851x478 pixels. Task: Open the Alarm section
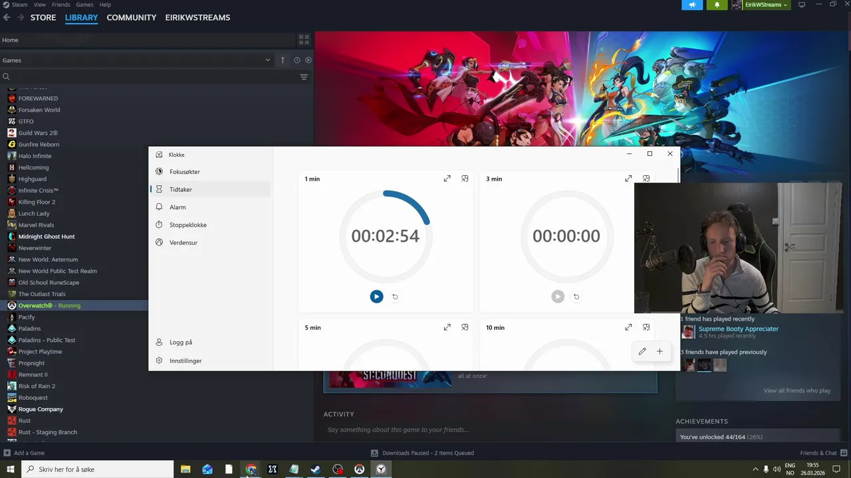(x=211, y=207)
